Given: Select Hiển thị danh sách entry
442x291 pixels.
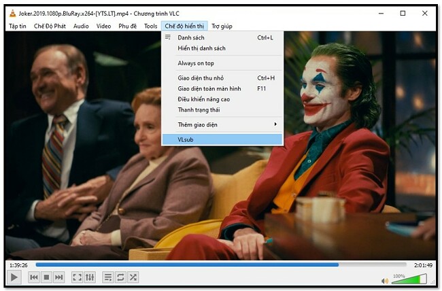Looking at the screenshot, I should (222, 48).
